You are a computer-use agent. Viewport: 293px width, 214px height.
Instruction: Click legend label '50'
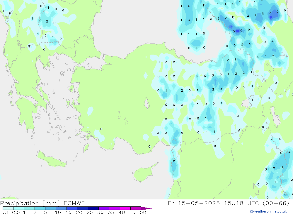pos(143,212)
